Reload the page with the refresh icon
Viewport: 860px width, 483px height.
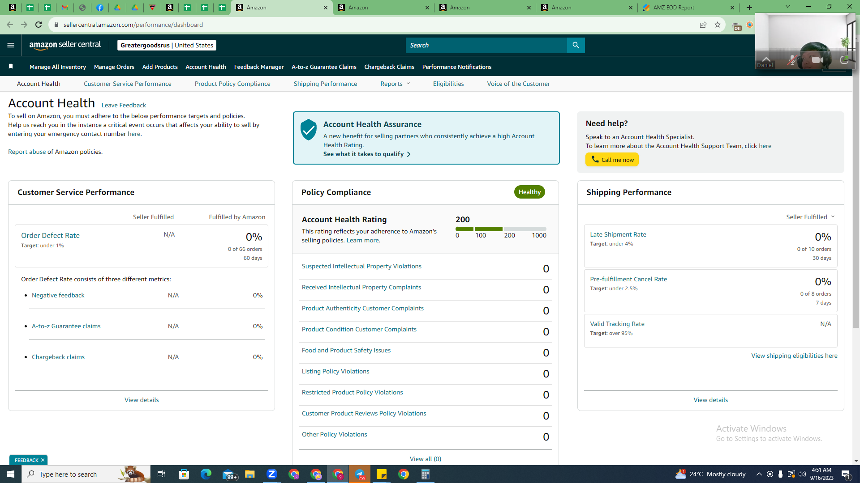[39, 25]
